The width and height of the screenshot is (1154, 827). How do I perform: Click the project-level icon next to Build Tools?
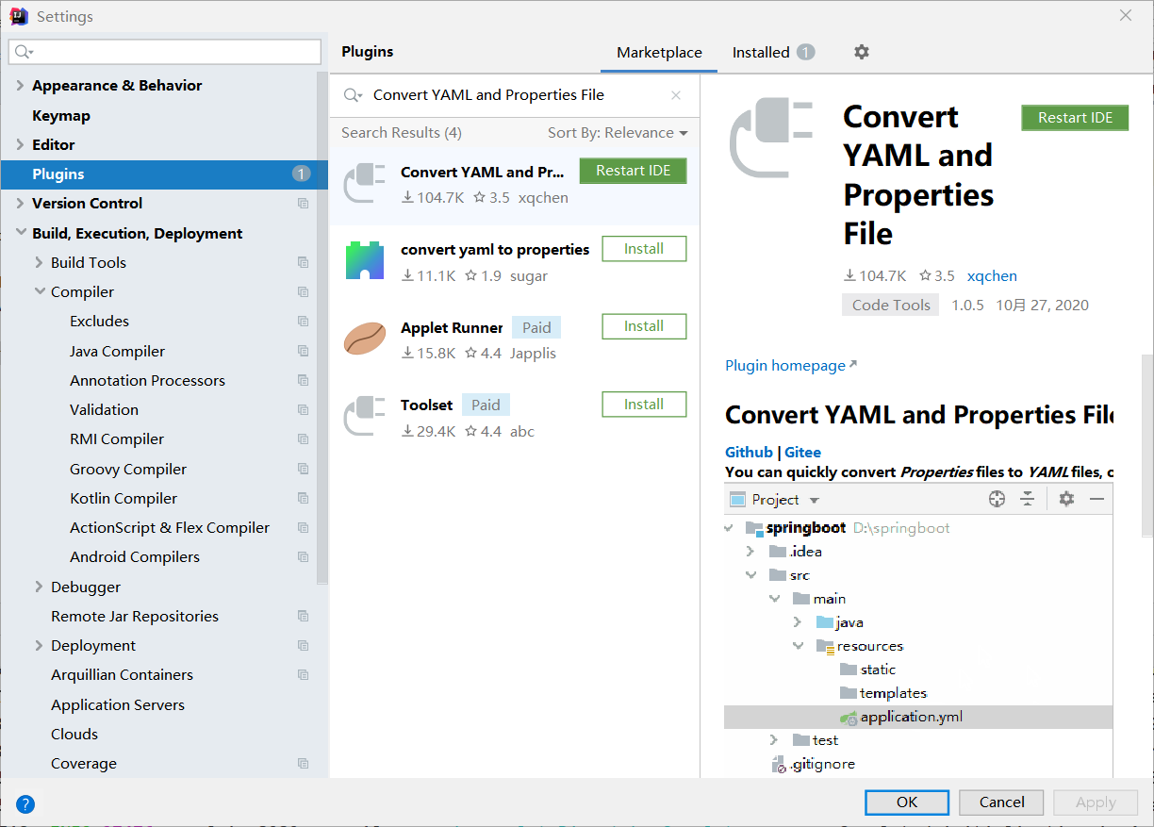pyautogui.click(x=303, y=262)
